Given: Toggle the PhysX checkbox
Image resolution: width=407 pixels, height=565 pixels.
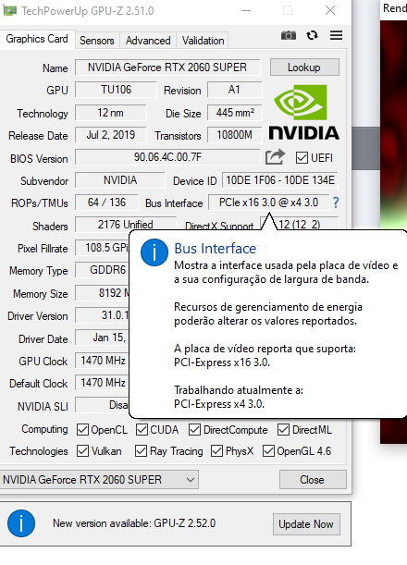Looking at the screenshot, I should tap(216, 450).
